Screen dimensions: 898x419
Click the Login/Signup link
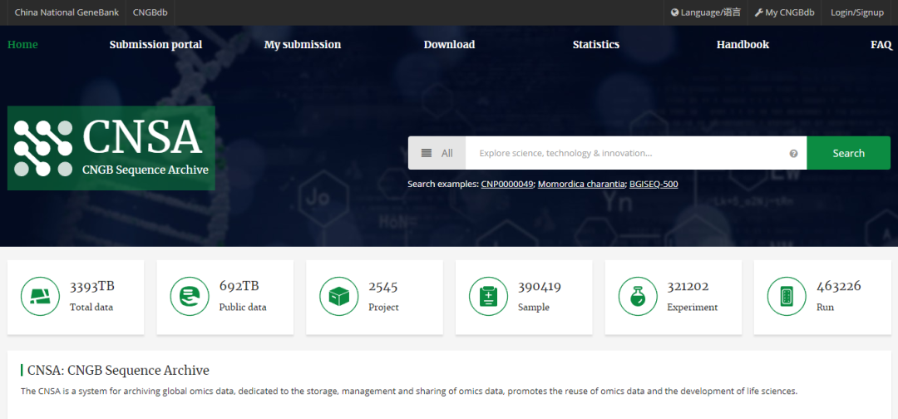856,12
